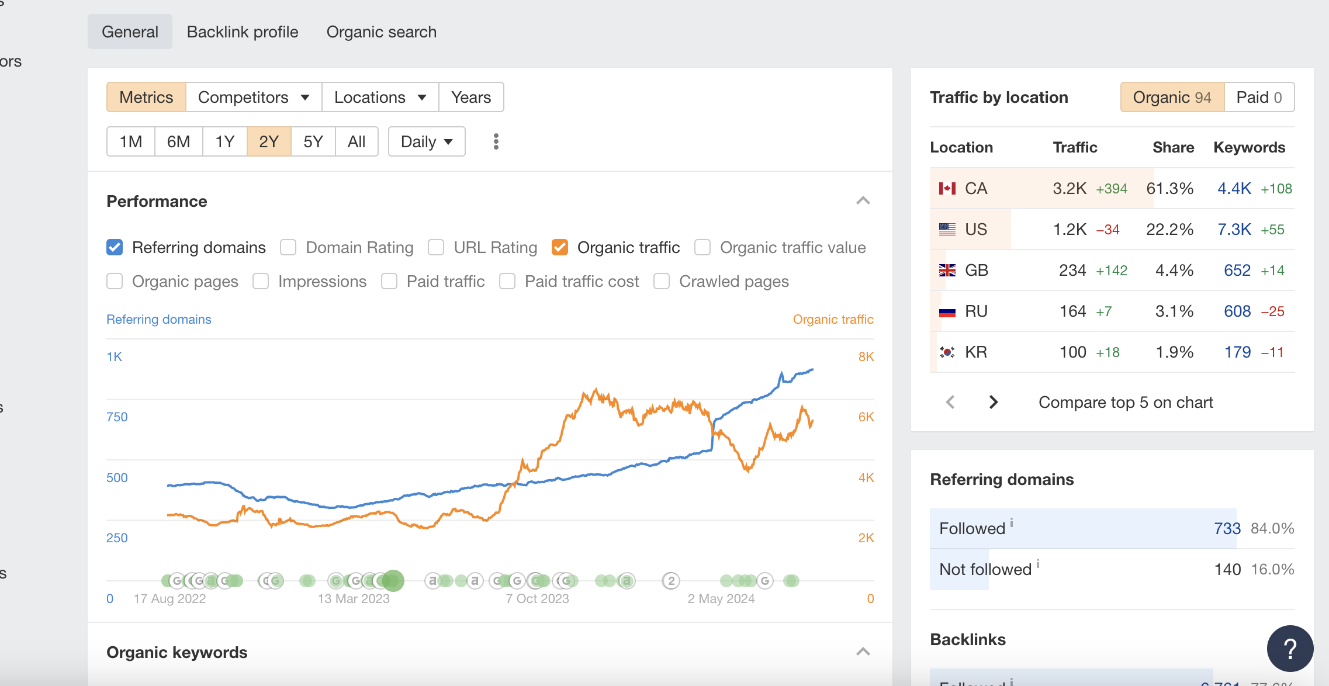This screenshot has width=1329, height=686.
Task: Click the Canada flag icon row
Action: coord(1112,188)
